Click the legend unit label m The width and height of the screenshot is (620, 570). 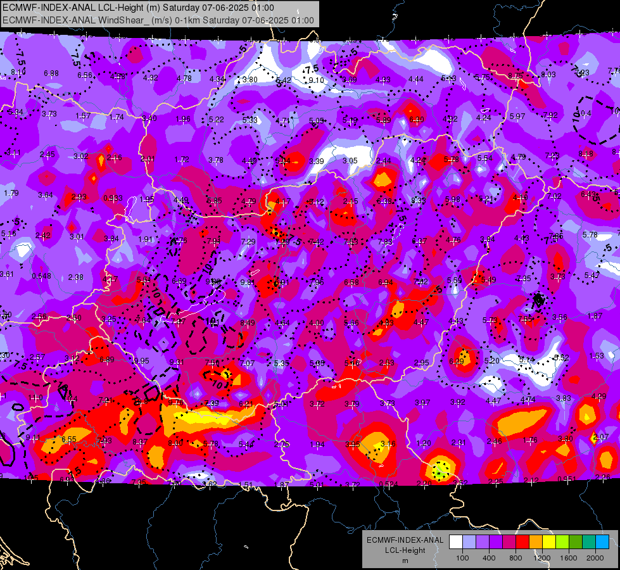pos(405,560)
